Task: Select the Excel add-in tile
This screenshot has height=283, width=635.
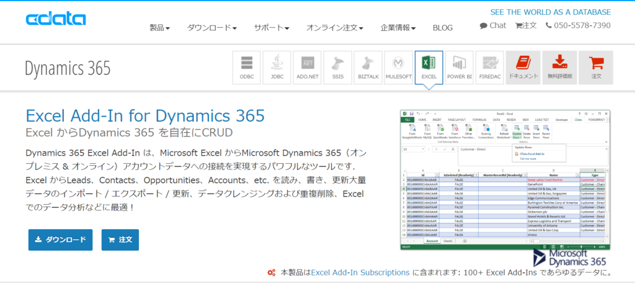Action: pyautogui.click(x=429, y=67)
